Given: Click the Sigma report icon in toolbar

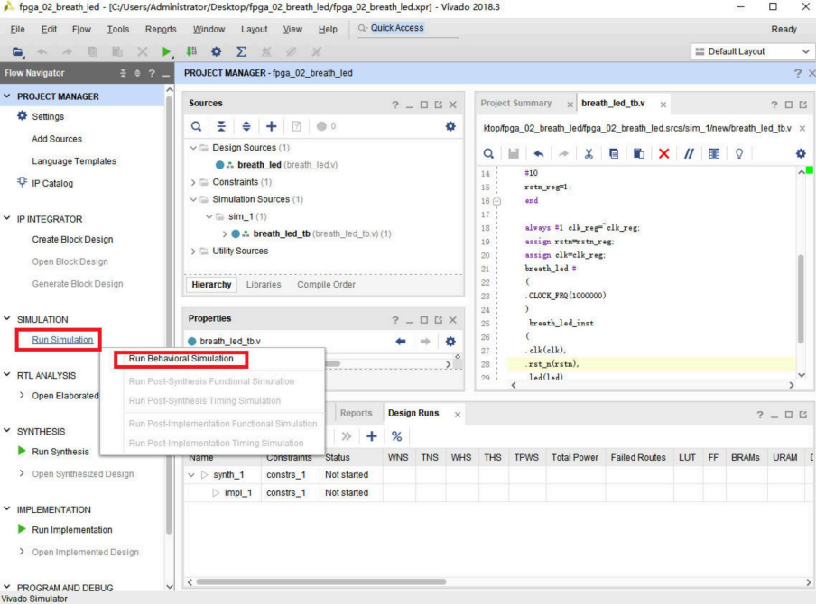Looking at the screenshot, I should (x=241, y=52).
